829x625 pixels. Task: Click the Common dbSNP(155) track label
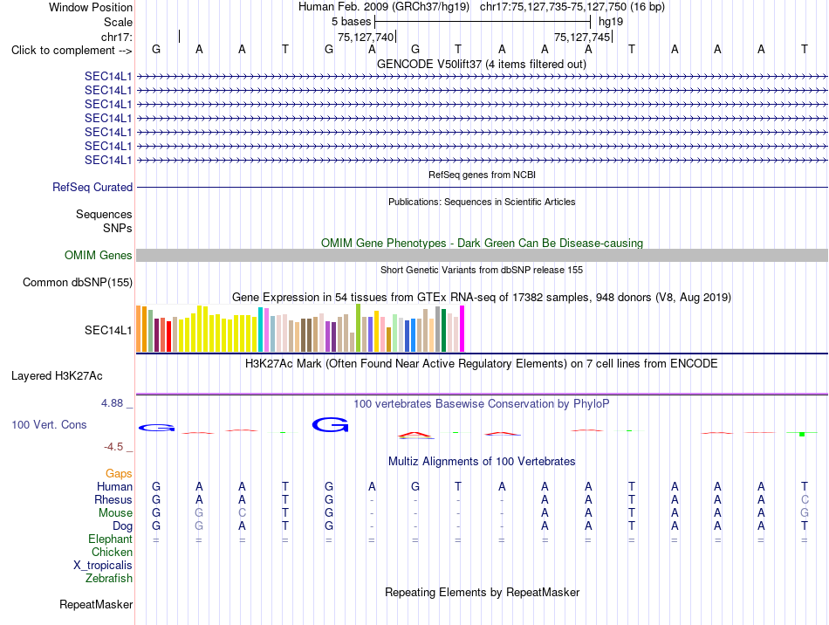[x=77, y=282]
